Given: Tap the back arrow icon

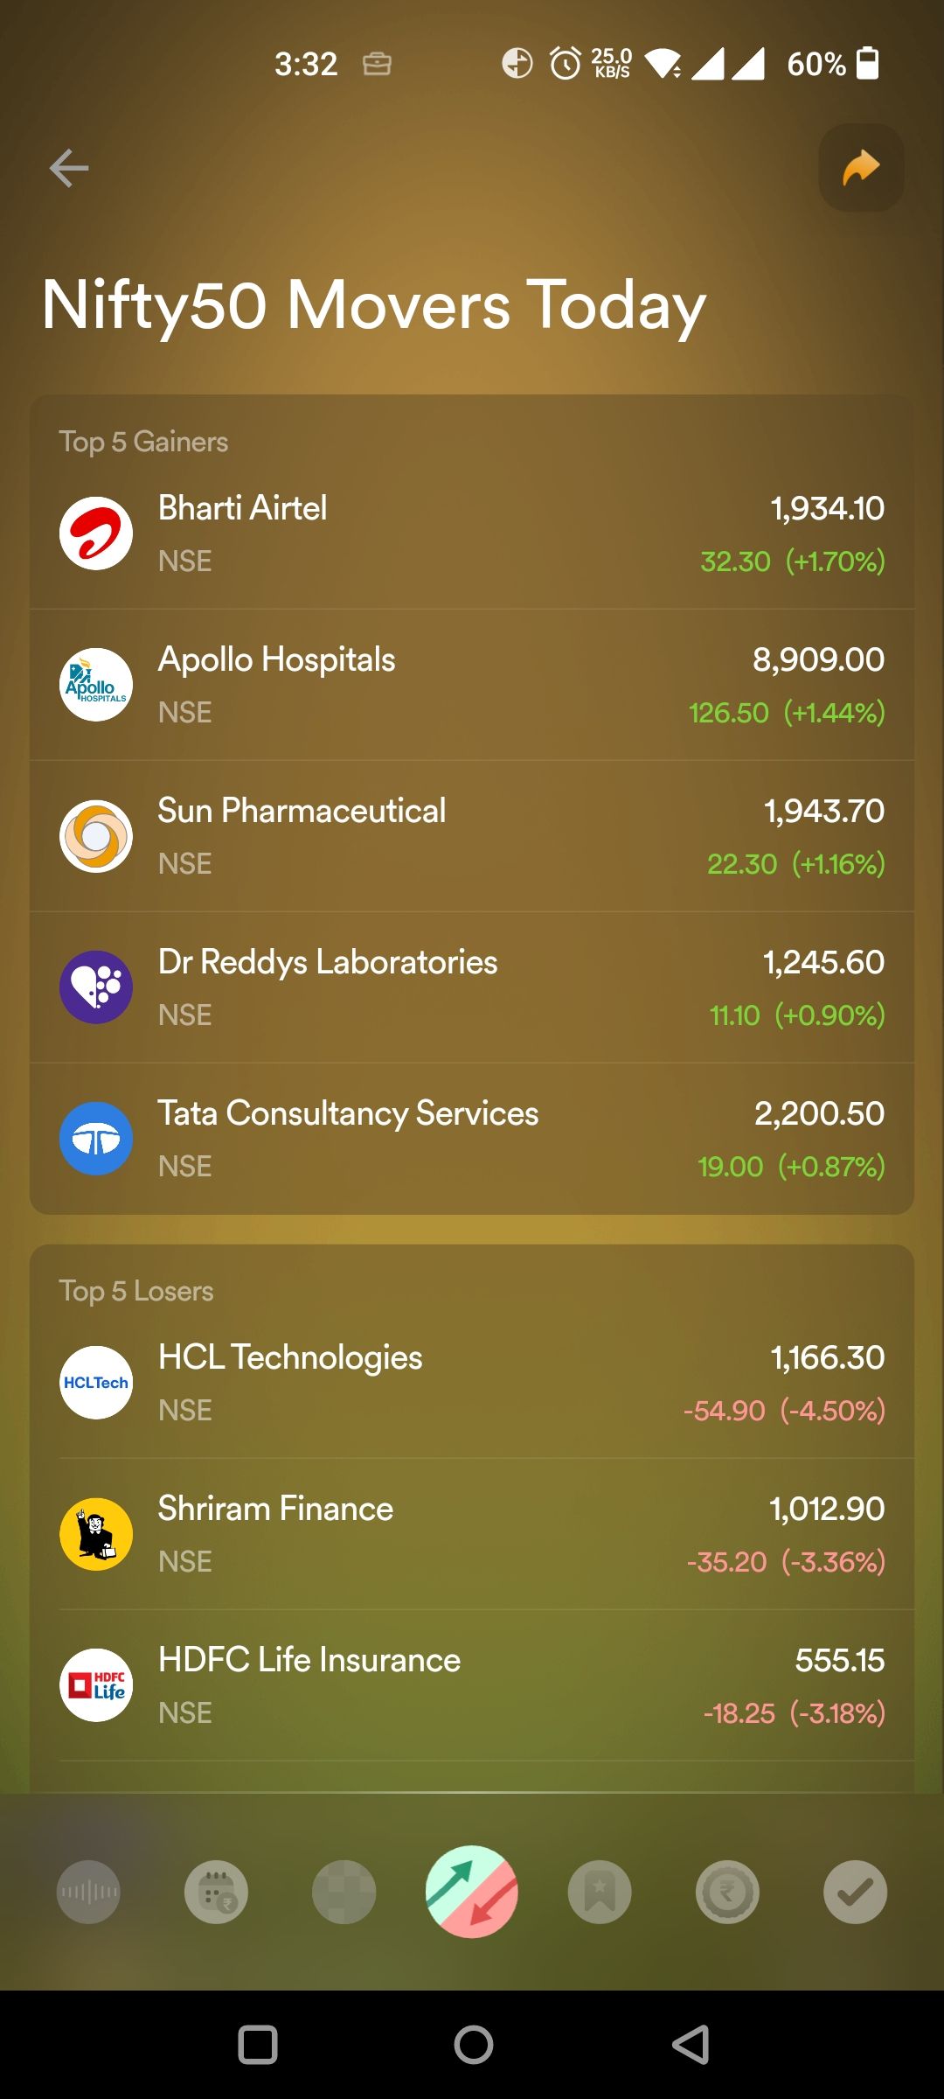Looking at the screenshot, I should (x=69, y=168).
